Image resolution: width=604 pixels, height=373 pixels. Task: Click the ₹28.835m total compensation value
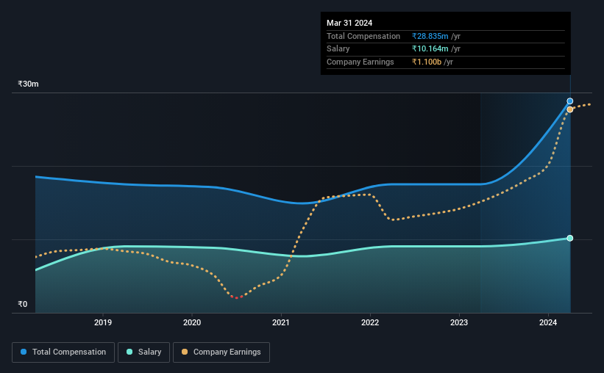tap(430, 36)
